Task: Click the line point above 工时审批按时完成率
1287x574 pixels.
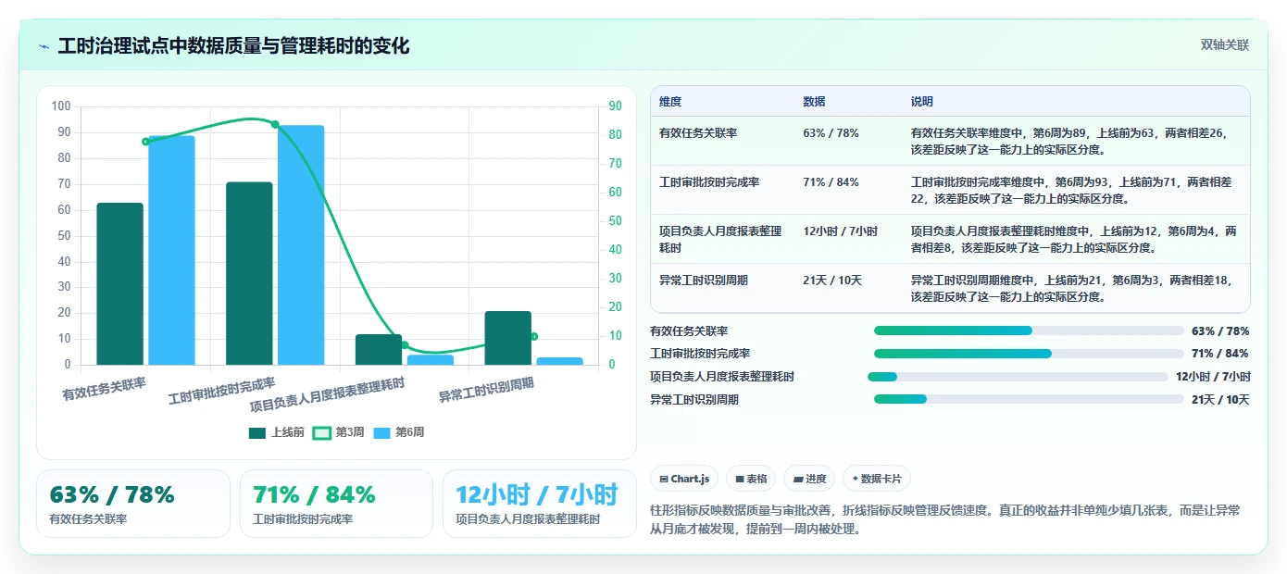Action: [x=275, y=124]
